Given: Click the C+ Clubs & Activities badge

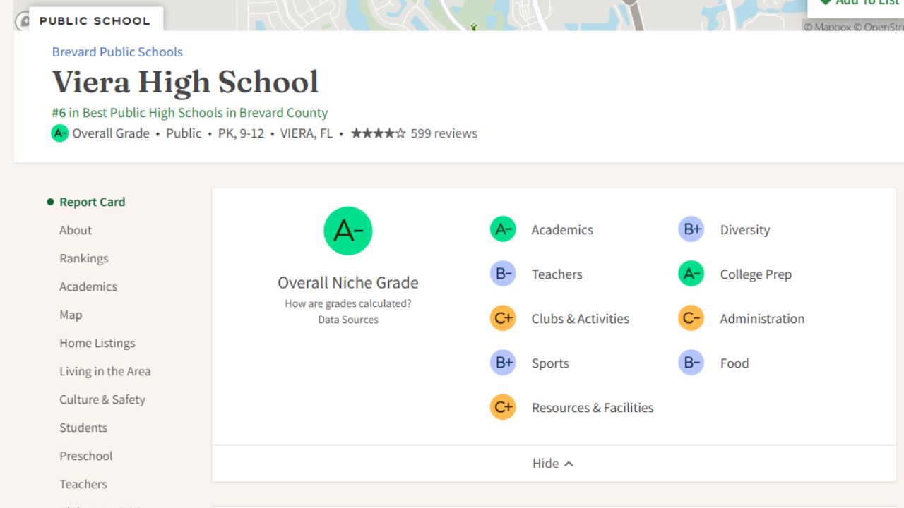Looking at the screenshot, I should point(503,318).
